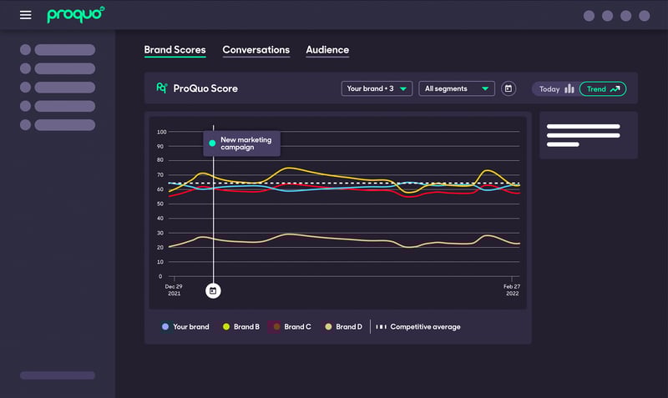Click the 'ProQuo Score' title
Image resolution: width=668 pixels, height=398 pixels.
pos(205,88)
